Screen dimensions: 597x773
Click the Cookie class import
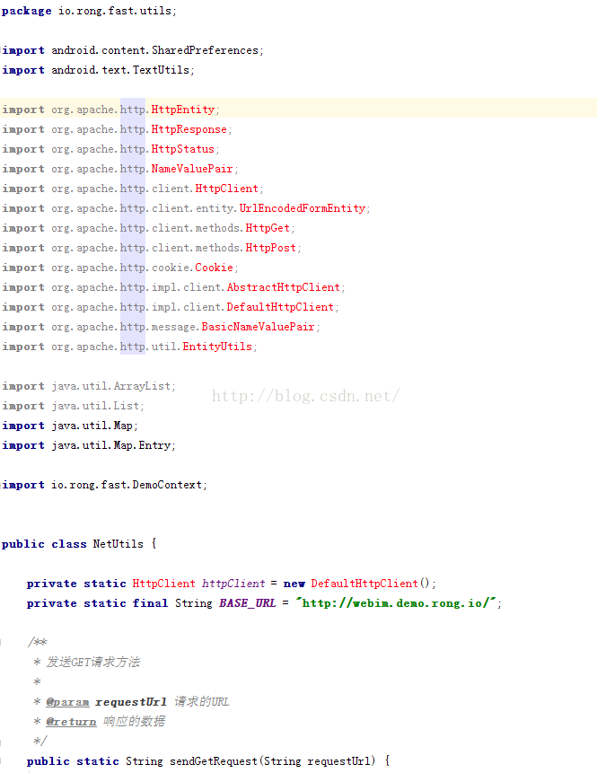[215, 268]
